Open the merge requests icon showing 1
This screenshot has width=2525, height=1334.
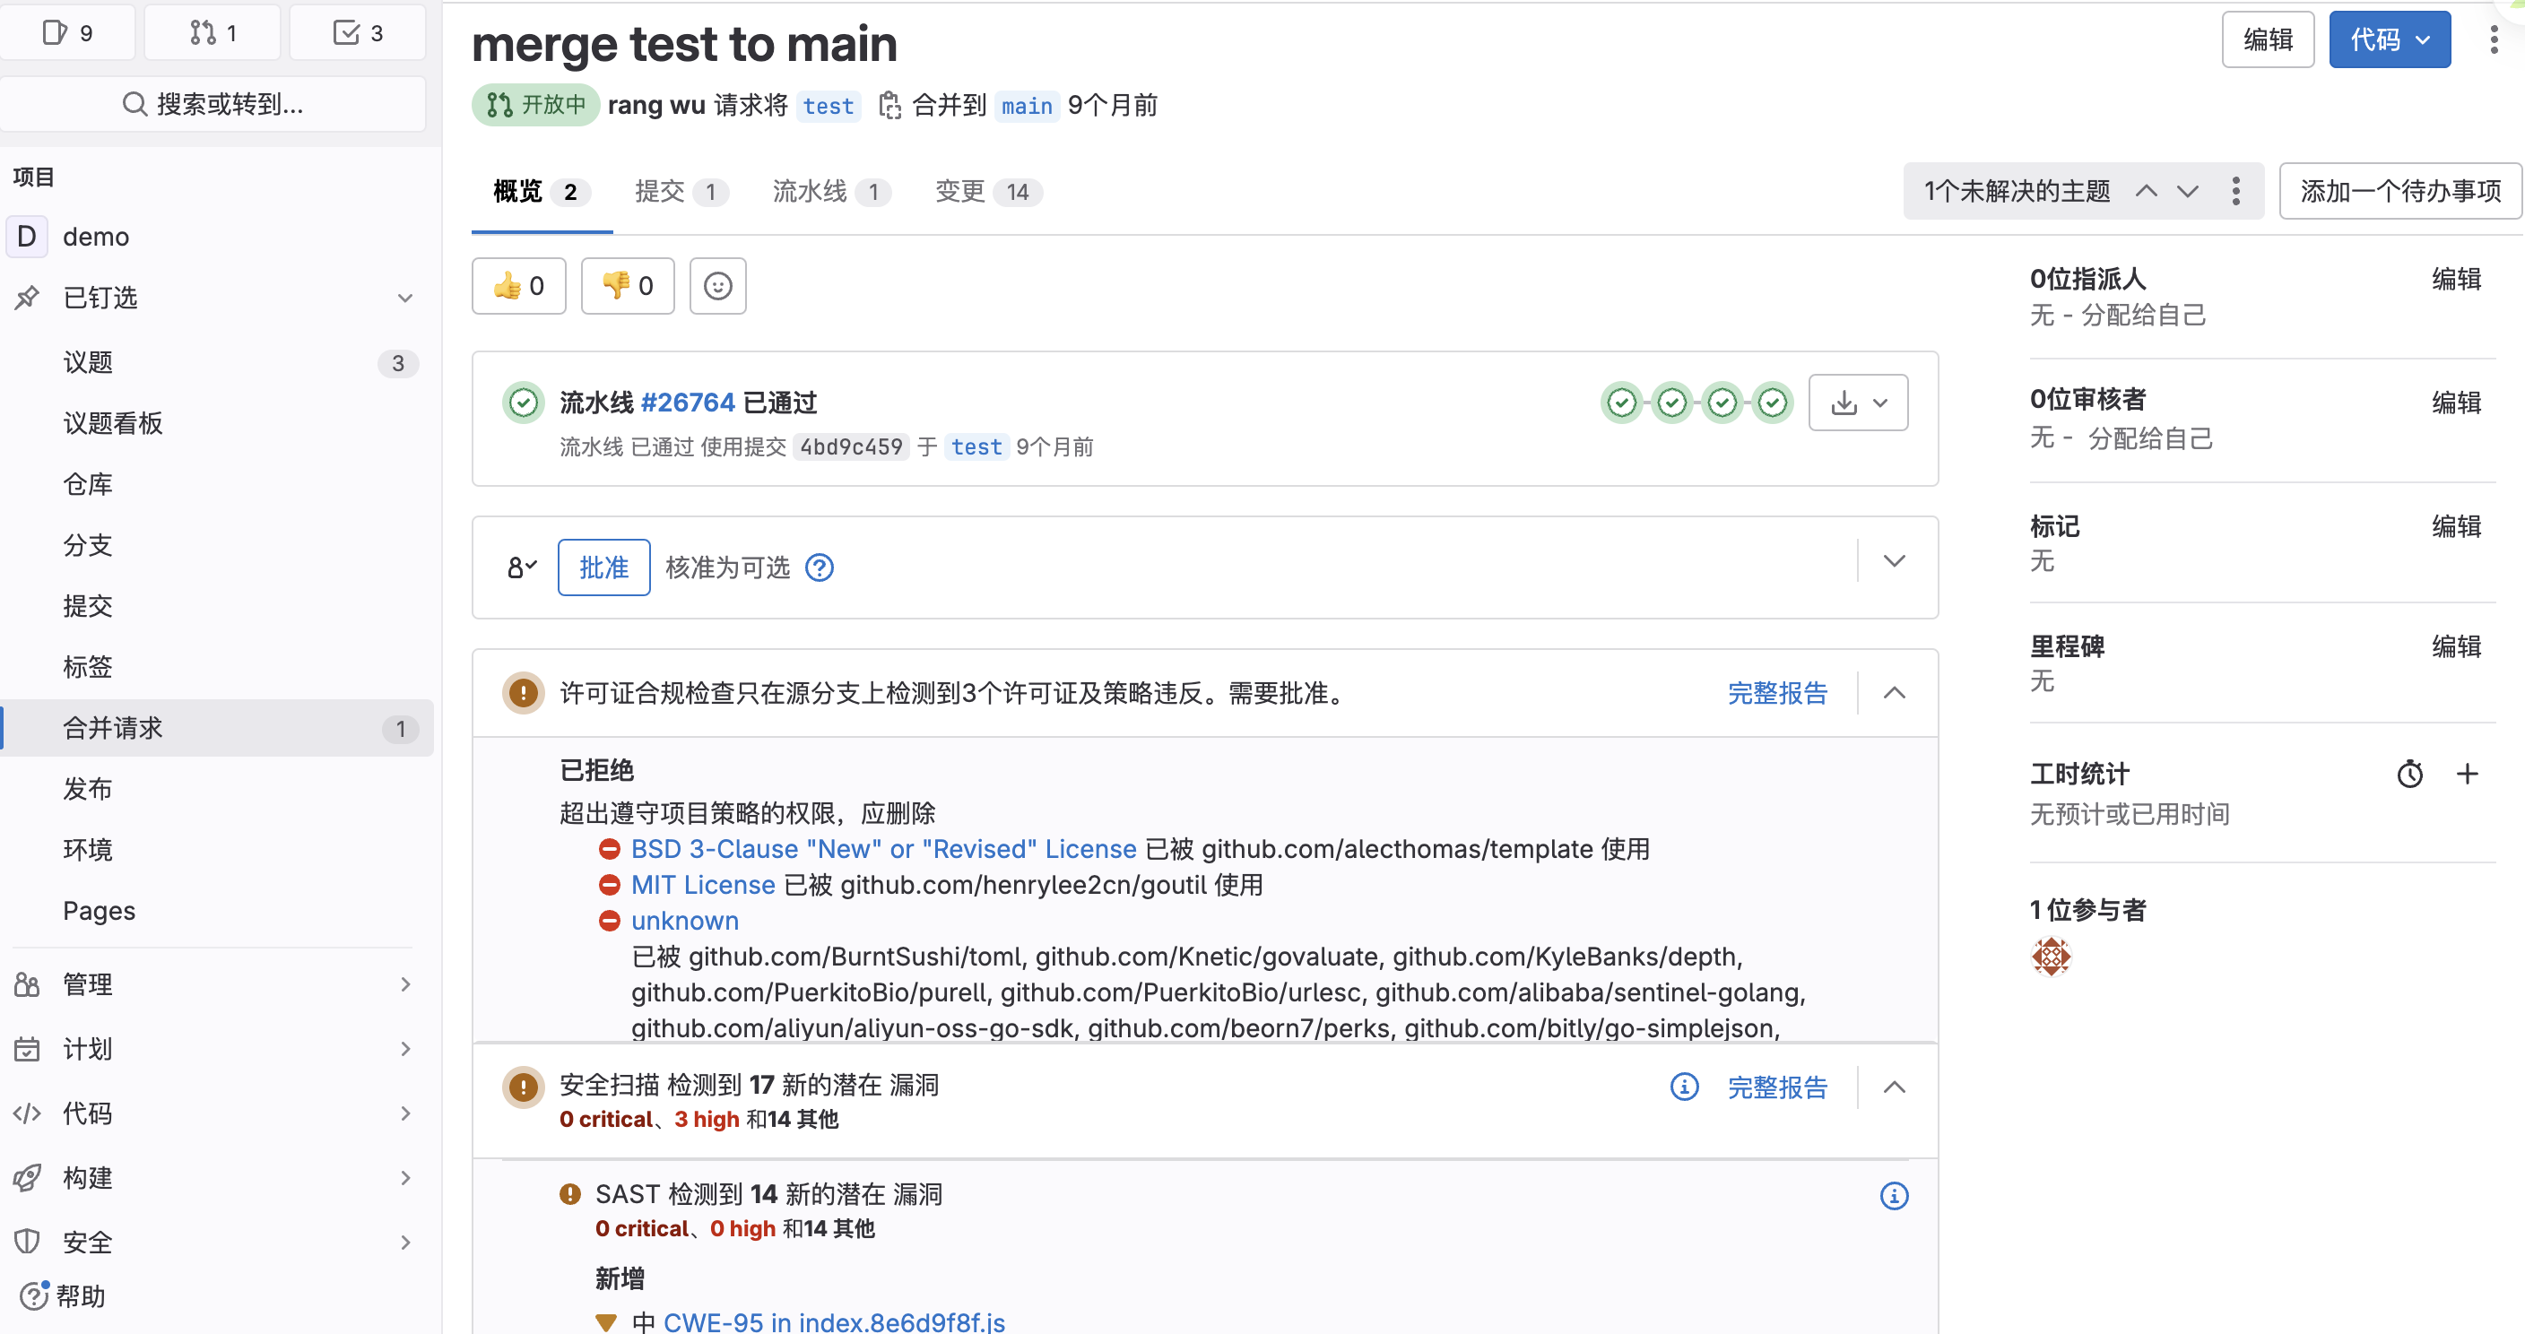[x=212, y=32]
